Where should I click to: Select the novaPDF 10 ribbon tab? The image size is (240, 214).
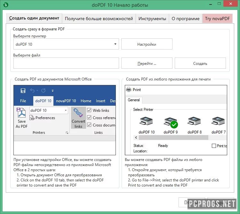[x=66, y=101]
